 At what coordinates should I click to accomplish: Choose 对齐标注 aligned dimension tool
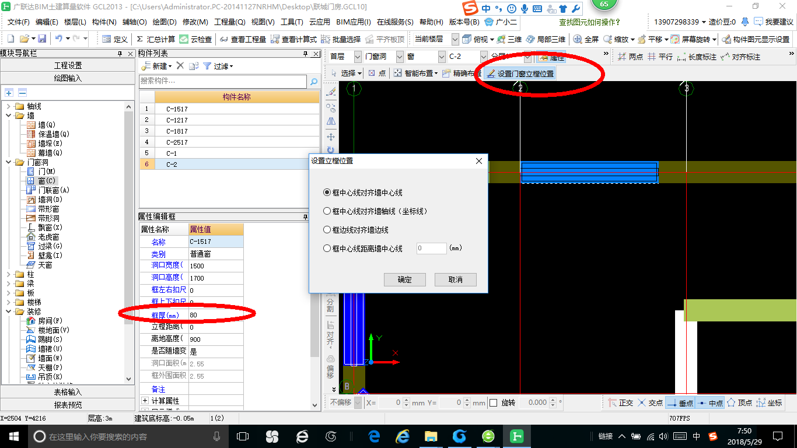point(741,57)
